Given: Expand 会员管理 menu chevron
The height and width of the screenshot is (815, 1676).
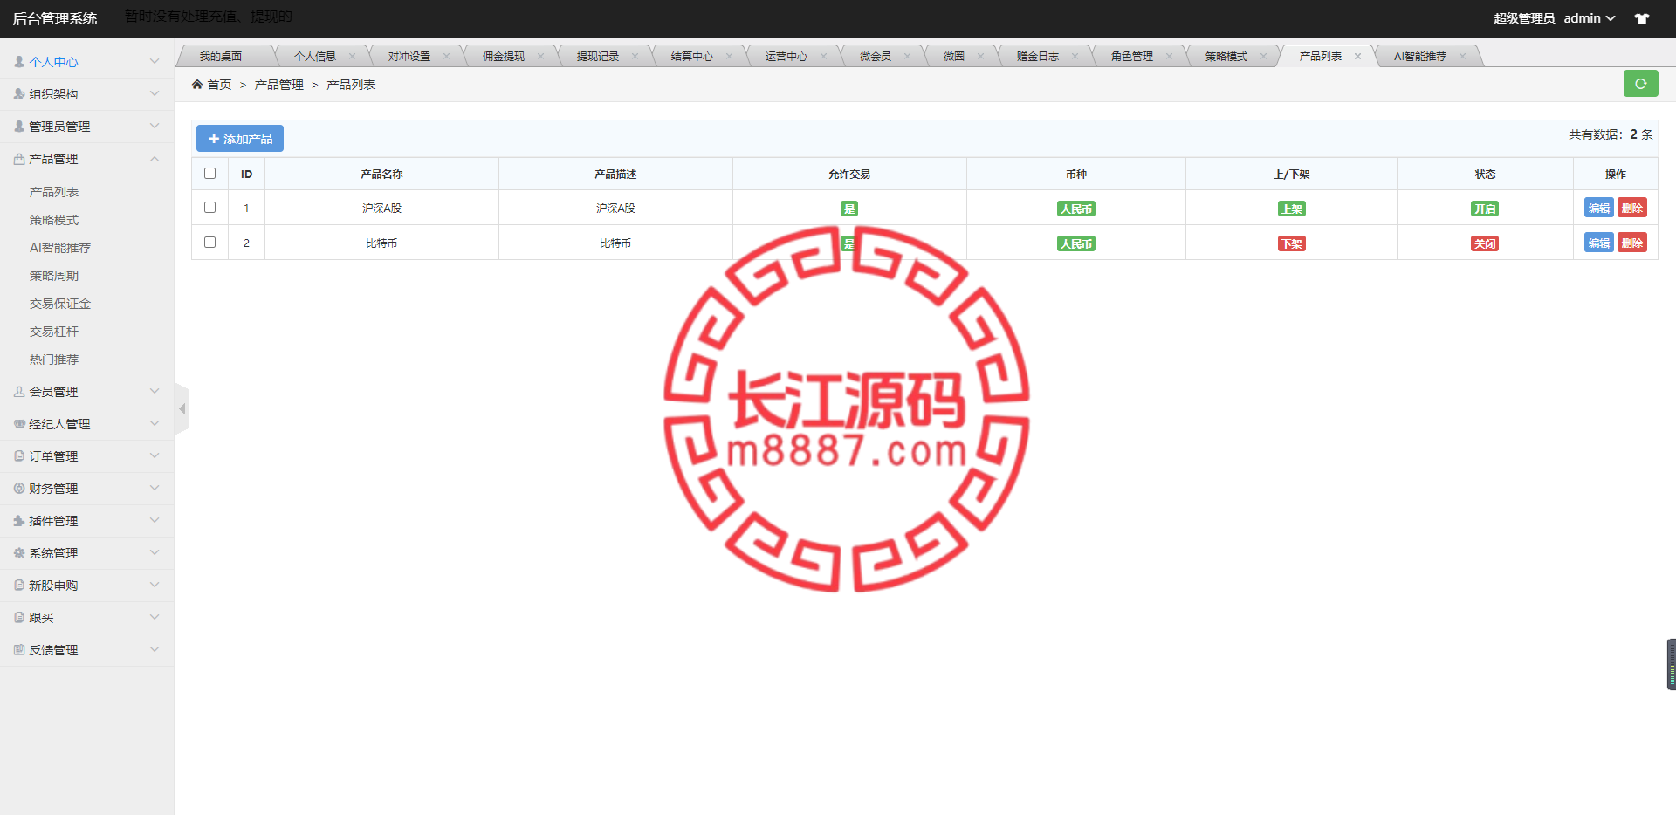Looking at the screenshot, I should pos(155,392).
